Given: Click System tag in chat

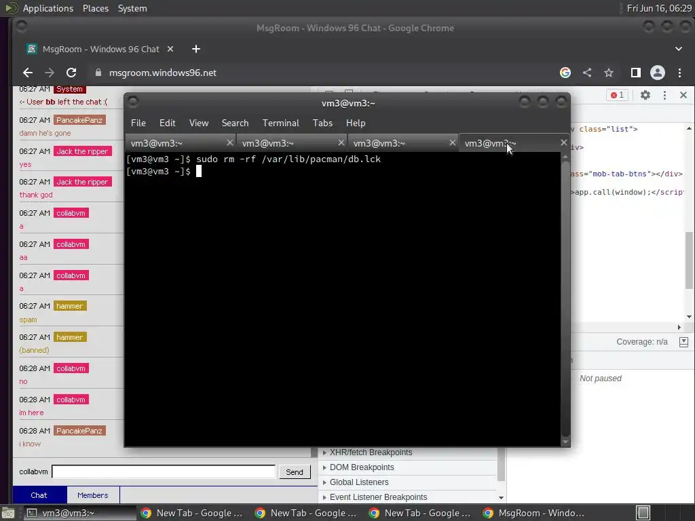Looking at the screenshot, I should coord(70,89).
